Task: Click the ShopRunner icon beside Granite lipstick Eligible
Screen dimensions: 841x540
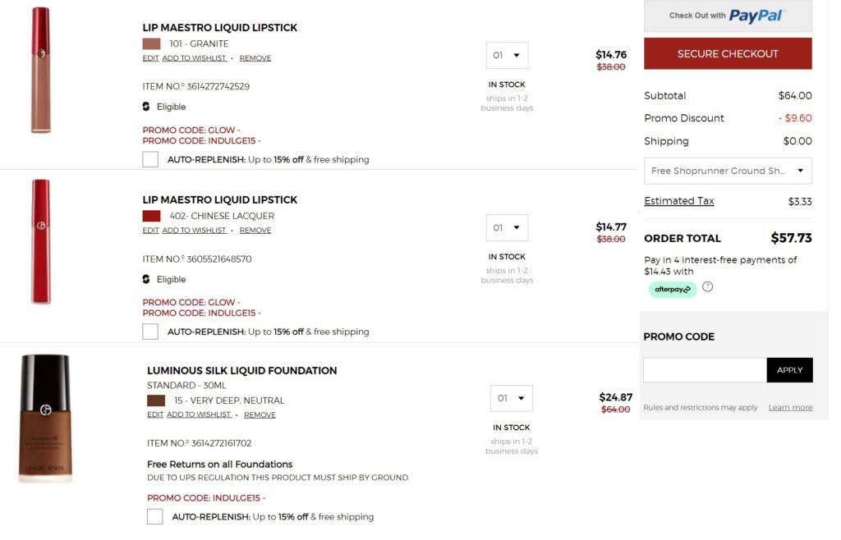Action: pyautogui.click(x=146, y=107)
